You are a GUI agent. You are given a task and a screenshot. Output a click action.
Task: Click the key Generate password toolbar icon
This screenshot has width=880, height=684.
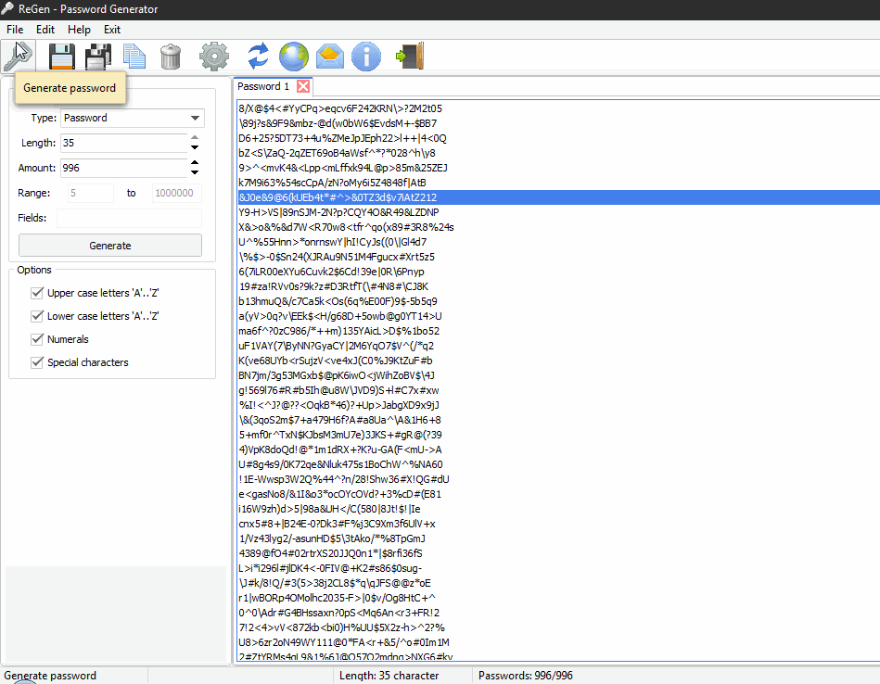point(18,57)
